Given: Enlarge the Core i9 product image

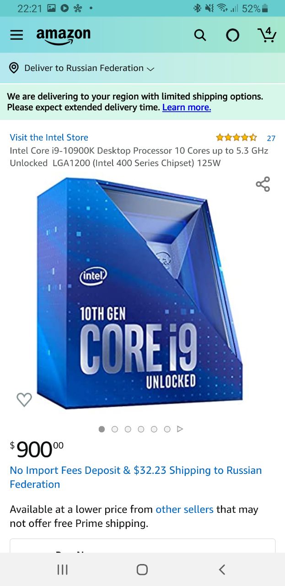Looking at the screenshot, I should [x=140, y=293].
